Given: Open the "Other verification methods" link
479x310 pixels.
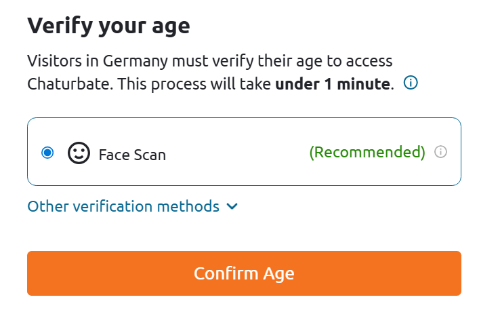Looking at the screenshot, I should tap(123, 206).
